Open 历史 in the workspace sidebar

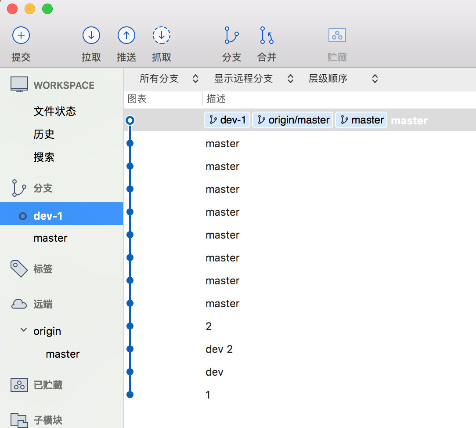[44, 134]
